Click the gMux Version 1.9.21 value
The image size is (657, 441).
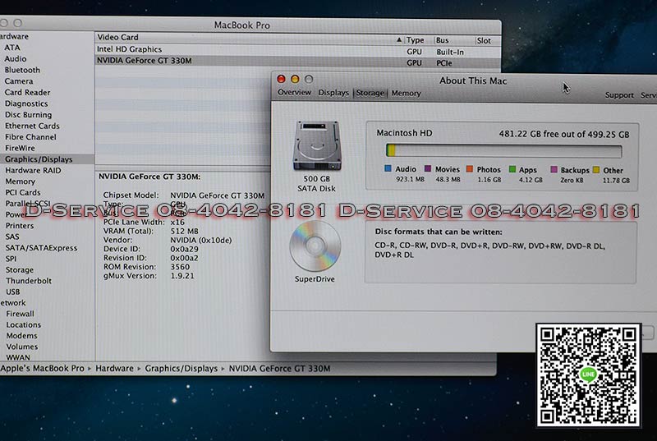click(182, 276)
